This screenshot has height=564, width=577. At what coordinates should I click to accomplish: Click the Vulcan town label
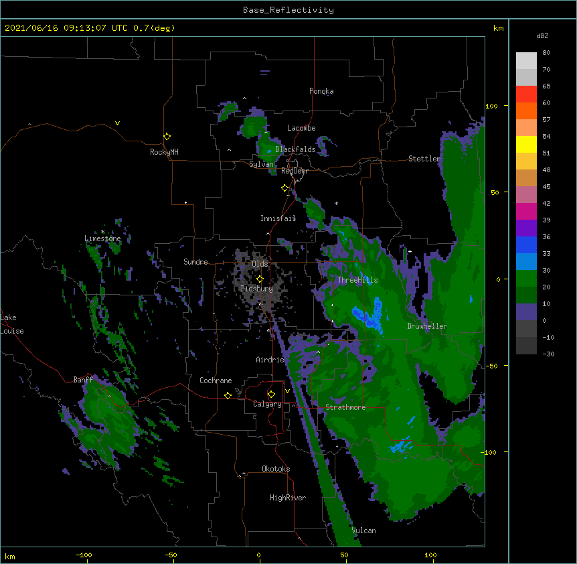click(x=363, y=531)
